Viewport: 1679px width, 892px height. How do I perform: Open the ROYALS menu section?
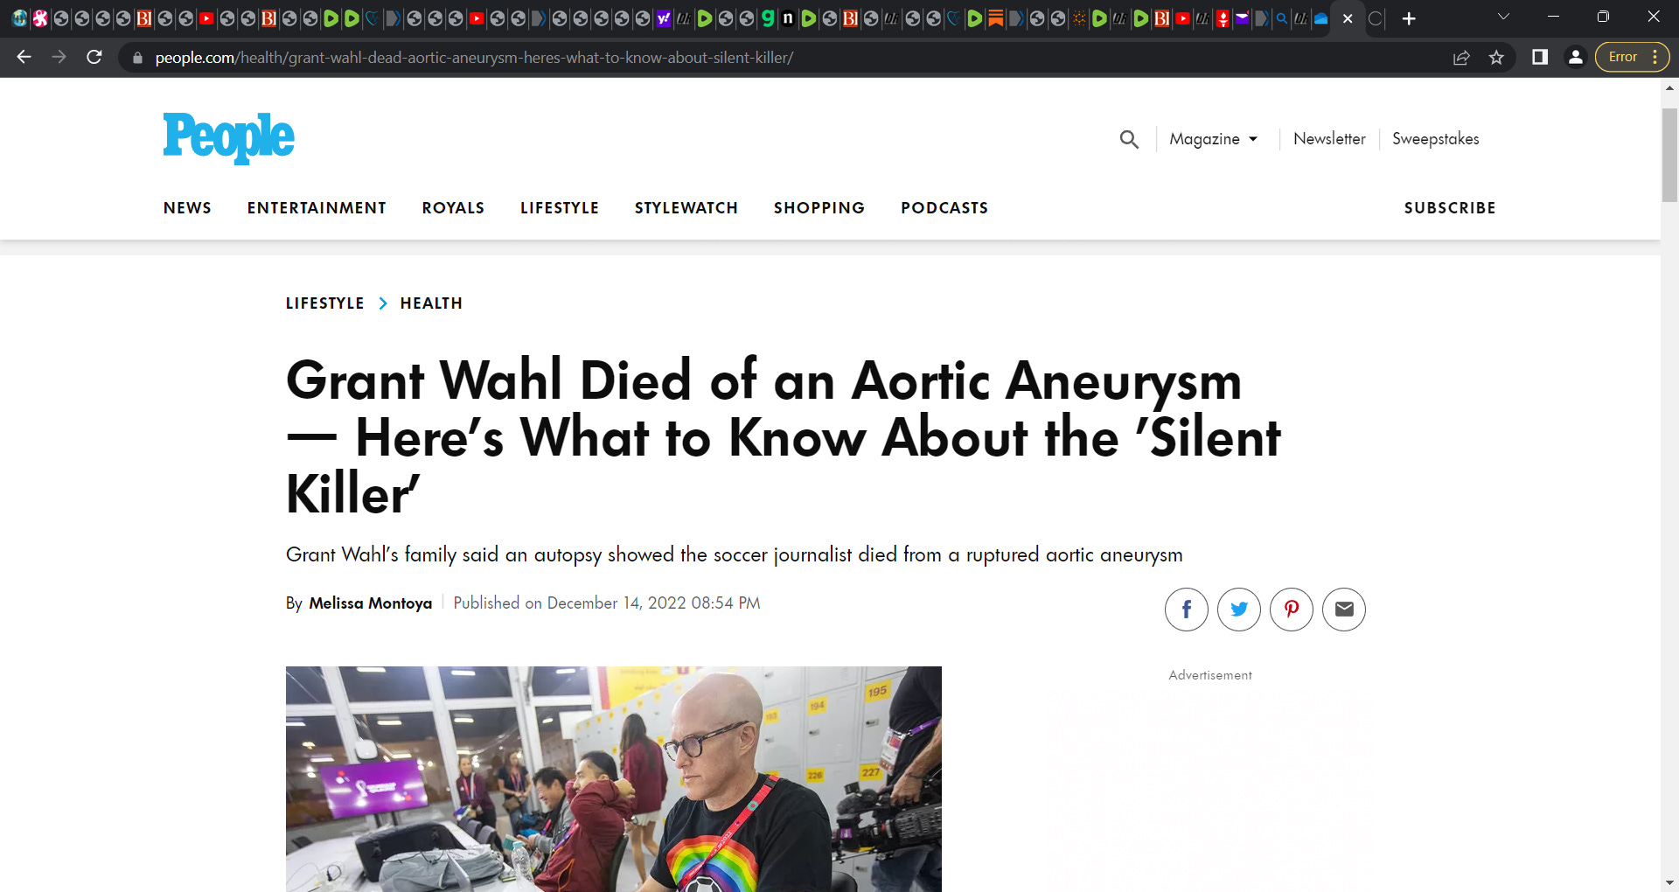453,208
